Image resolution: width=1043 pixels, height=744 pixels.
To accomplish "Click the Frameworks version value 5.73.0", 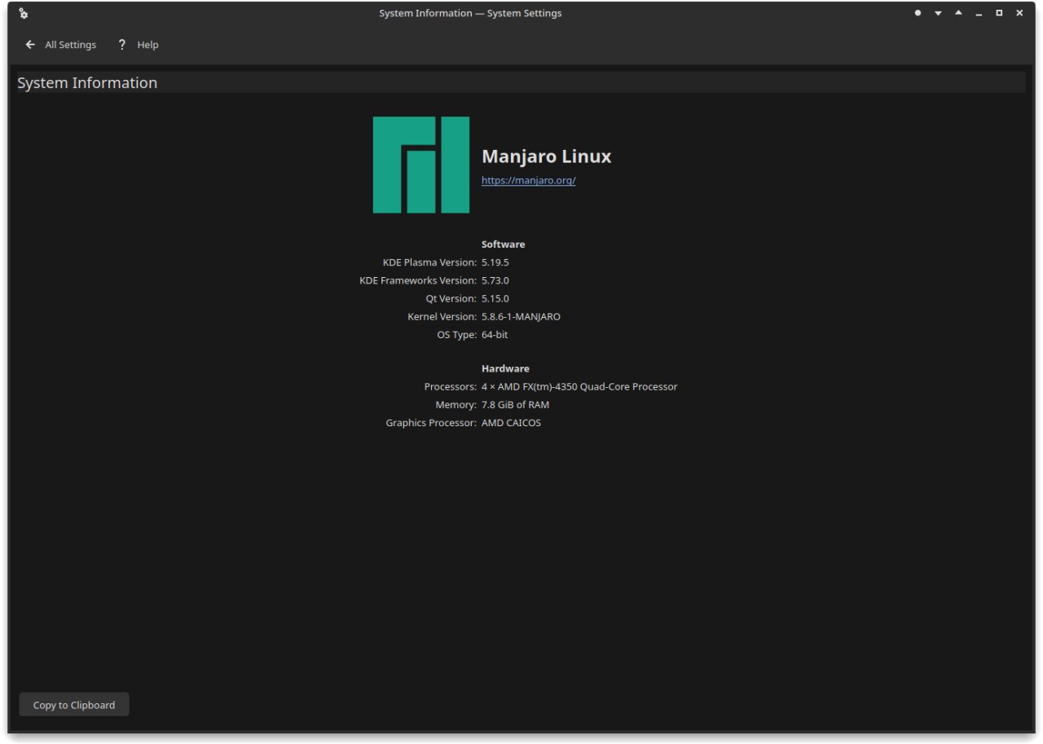I will pyautogui.click(x=495, y=280).
